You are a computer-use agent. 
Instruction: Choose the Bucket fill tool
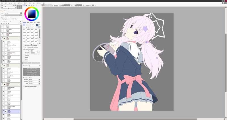pos(25,36)
